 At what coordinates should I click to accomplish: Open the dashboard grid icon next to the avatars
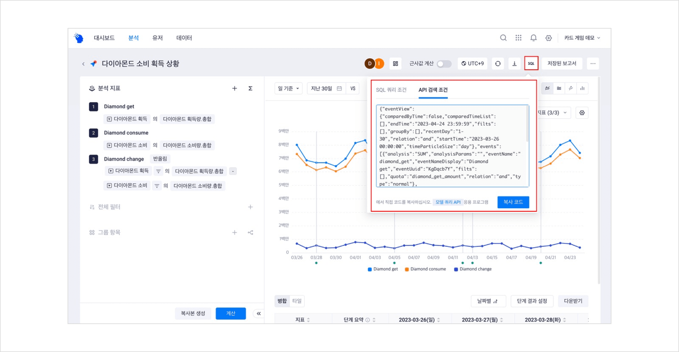[x=395, y=63]
